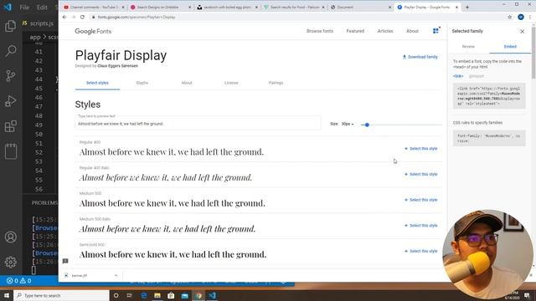Open Microsoft Store from taskbar

pyautogui.click(x=171, y=295)
